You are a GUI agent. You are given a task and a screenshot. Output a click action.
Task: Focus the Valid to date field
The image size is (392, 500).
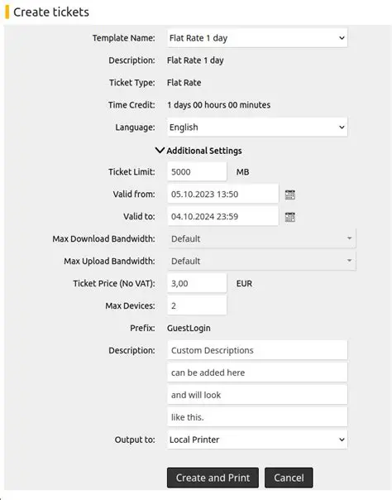pos(223,217)
